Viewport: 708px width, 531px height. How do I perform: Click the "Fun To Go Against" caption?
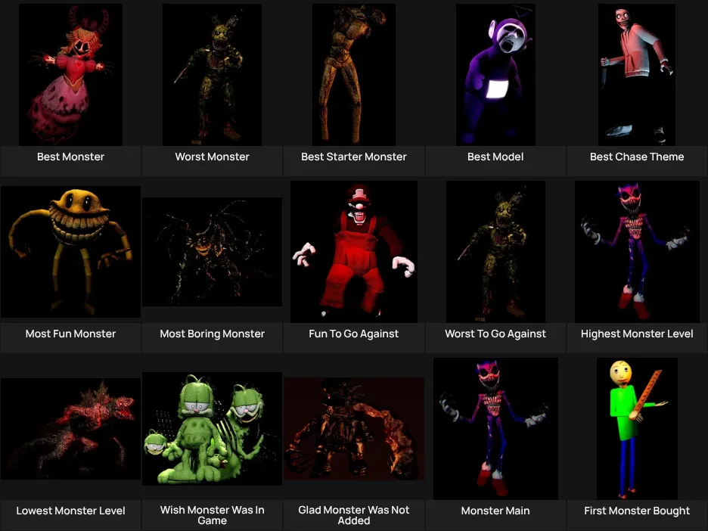[353, 334]
